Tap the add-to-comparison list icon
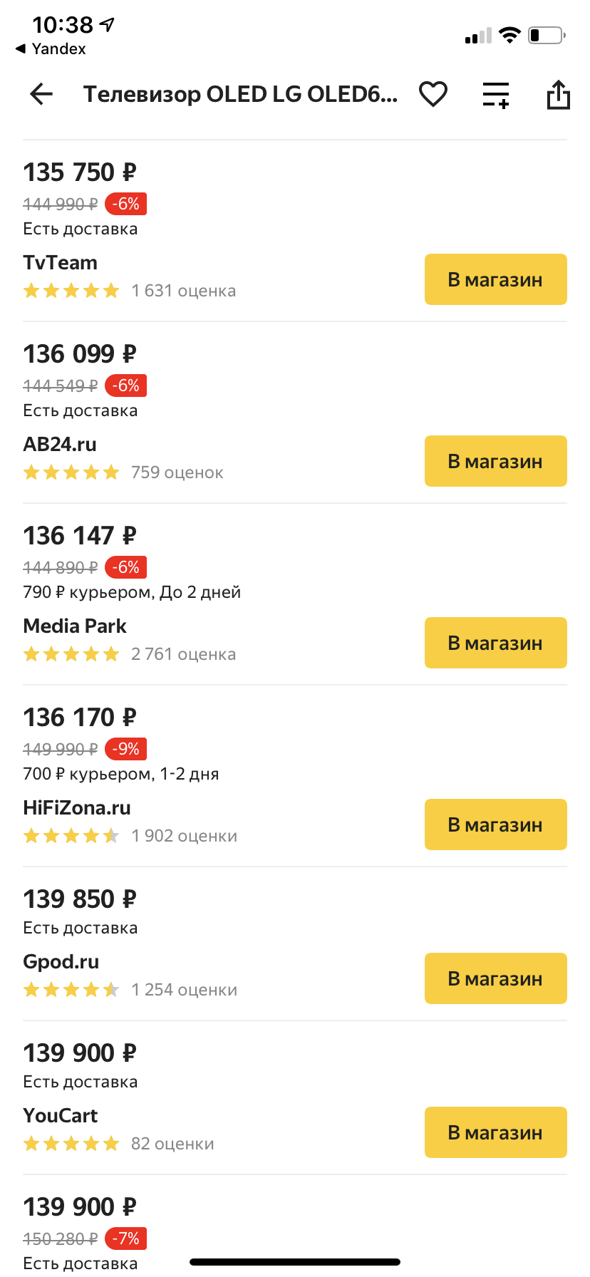Screen dimensions: 590x1277 (495, 94)
